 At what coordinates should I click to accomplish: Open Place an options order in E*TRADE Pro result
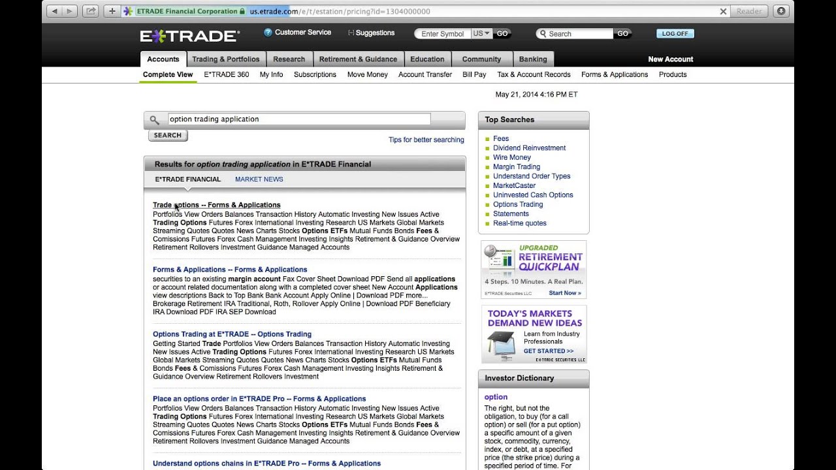coord(259,399)
